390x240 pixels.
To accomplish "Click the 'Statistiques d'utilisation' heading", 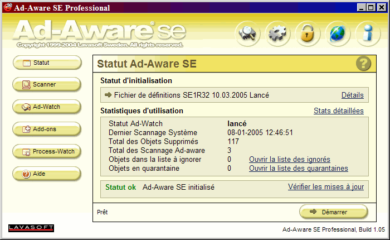I will tap(142, 111).
